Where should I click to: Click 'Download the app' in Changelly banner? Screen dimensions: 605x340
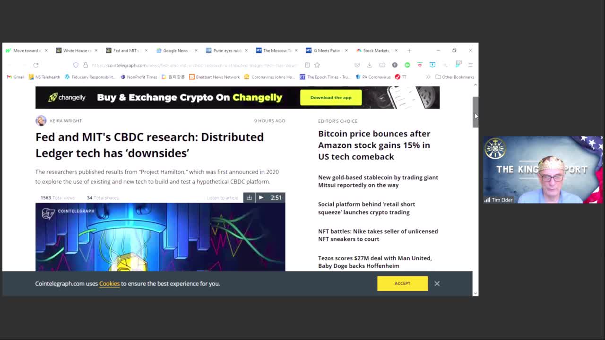point(331,98)
